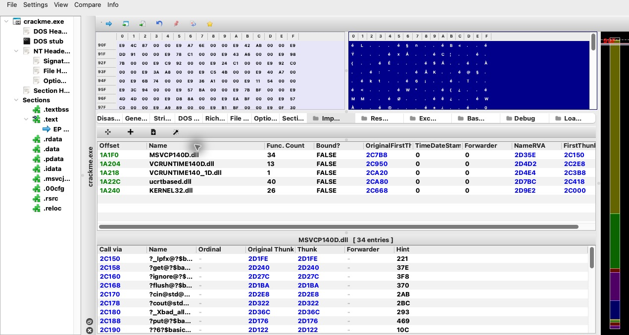Sort imports by Func. Count column header
The image size is (629, 335).
(x=289, y=146)
